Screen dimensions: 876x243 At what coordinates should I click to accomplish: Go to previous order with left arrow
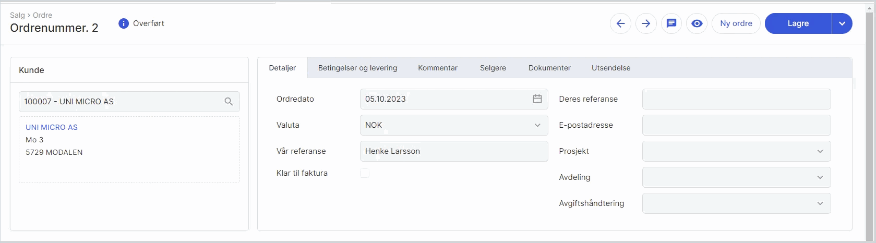pos(620,23)
